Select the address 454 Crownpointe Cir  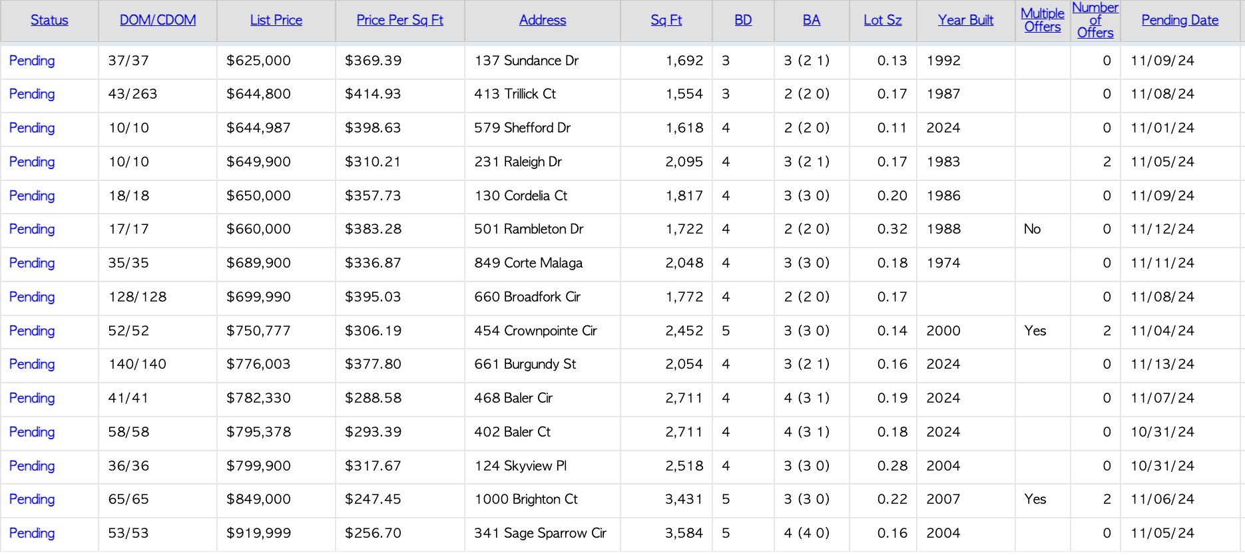click(536, 331)
